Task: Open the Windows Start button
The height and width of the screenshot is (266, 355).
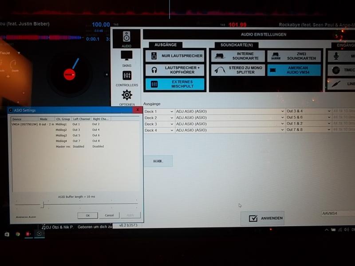Action: (x=7, y=235)
